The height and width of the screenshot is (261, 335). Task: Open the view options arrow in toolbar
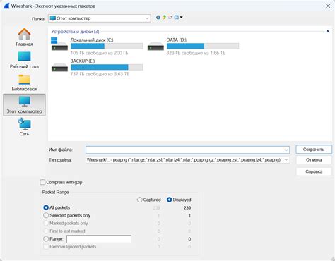click(x=181, y=17)
